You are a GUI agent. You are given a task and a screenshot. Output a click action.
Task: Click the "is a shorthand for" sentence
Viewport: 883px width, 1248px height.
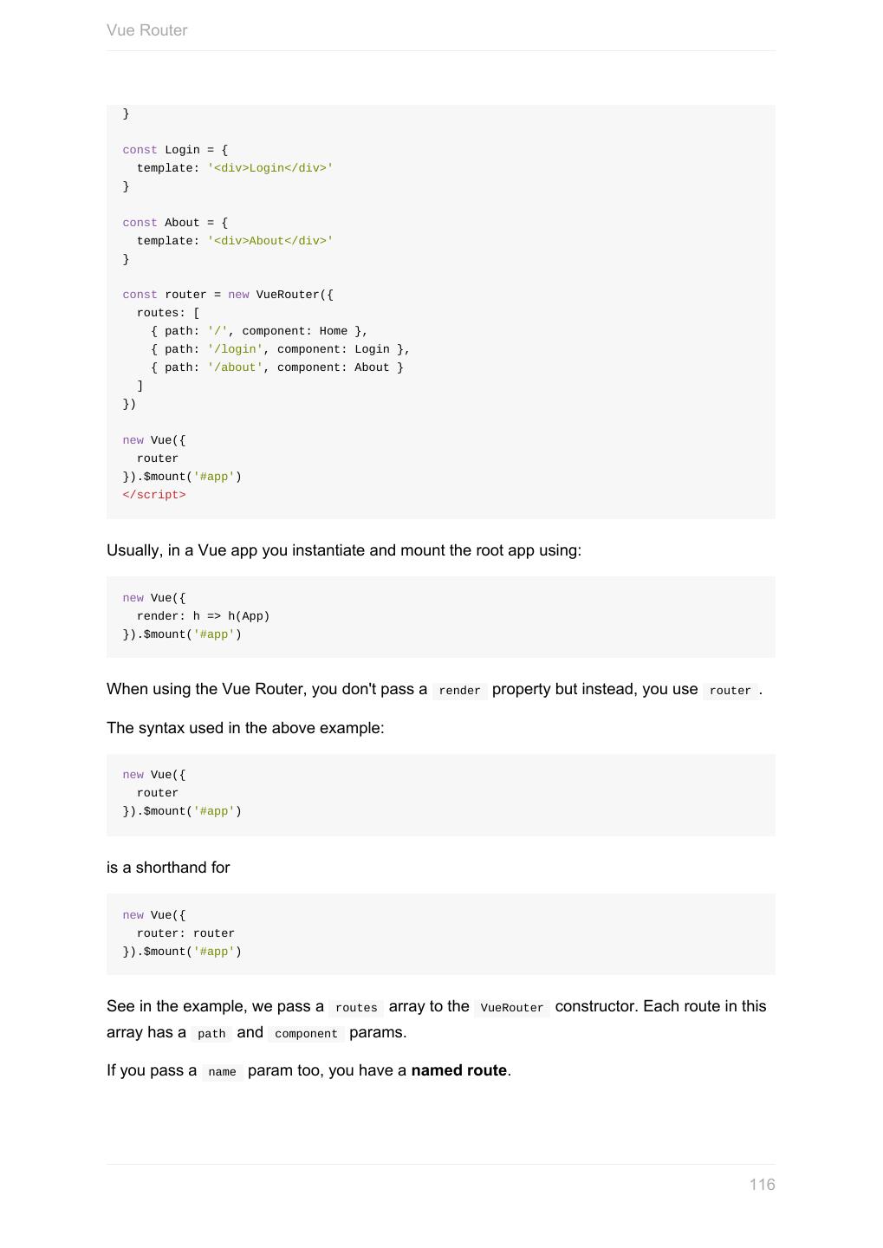168,868
